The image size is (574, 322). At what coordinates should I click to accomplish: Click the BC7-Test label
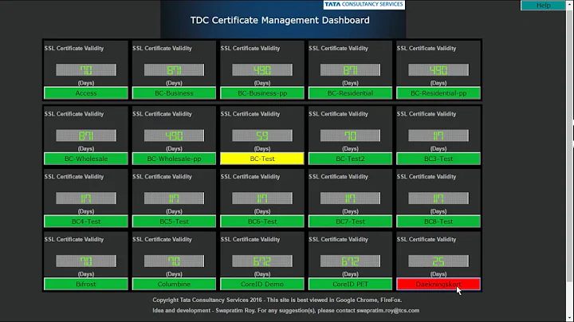click(x=350, y=222)
